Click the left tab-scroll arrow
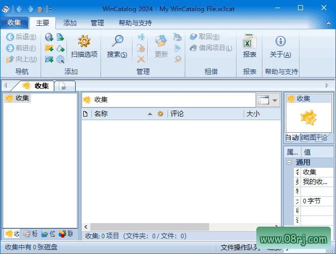The image size is (336, 254). 6,86
